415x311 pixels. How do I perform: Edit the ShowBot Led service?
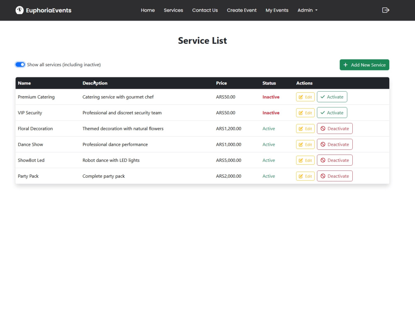pos(305,160)
